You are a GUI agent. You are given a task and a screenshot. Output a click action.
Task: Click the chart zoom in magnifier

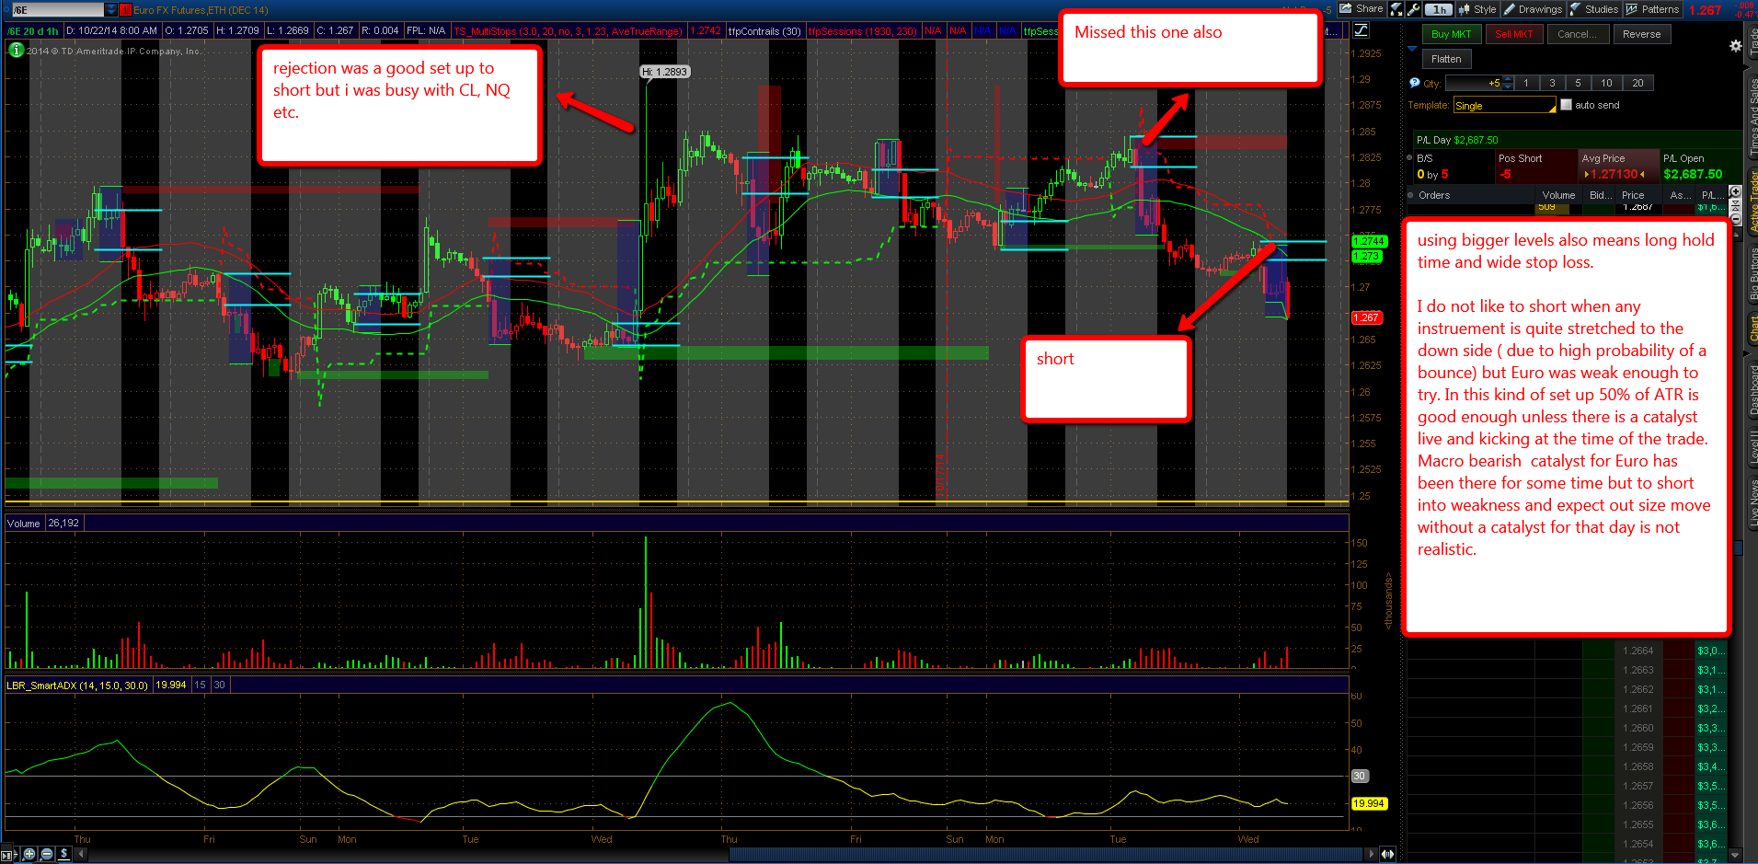[x=29, y=854]
